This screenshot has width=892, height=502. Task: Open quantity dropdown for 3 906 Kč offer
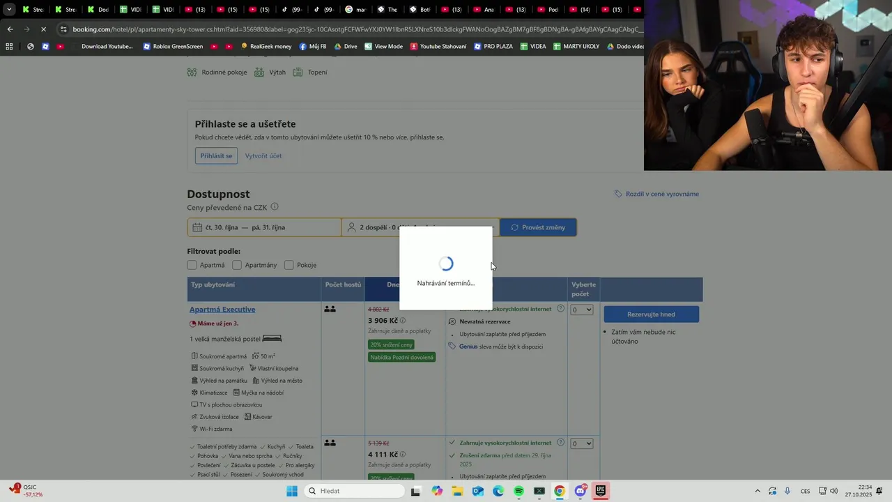click(582, 310)
